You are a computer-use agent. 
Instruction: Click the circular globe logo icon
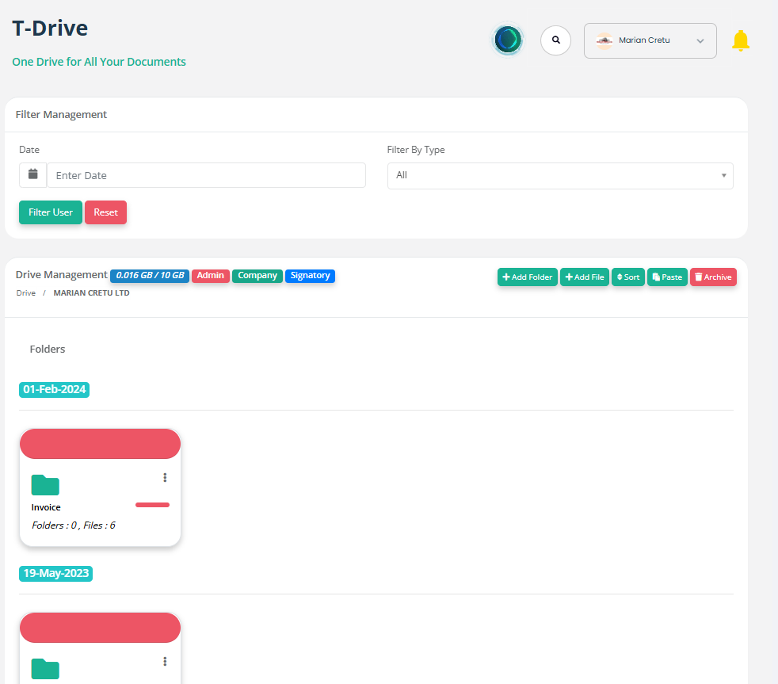507,39
